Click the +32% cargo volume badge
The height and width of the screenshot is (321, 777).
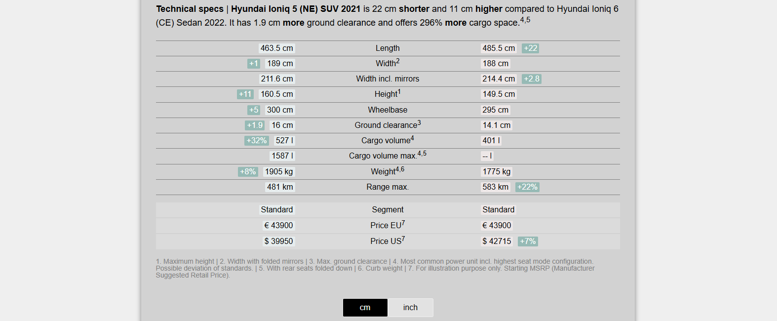(256, 141)
